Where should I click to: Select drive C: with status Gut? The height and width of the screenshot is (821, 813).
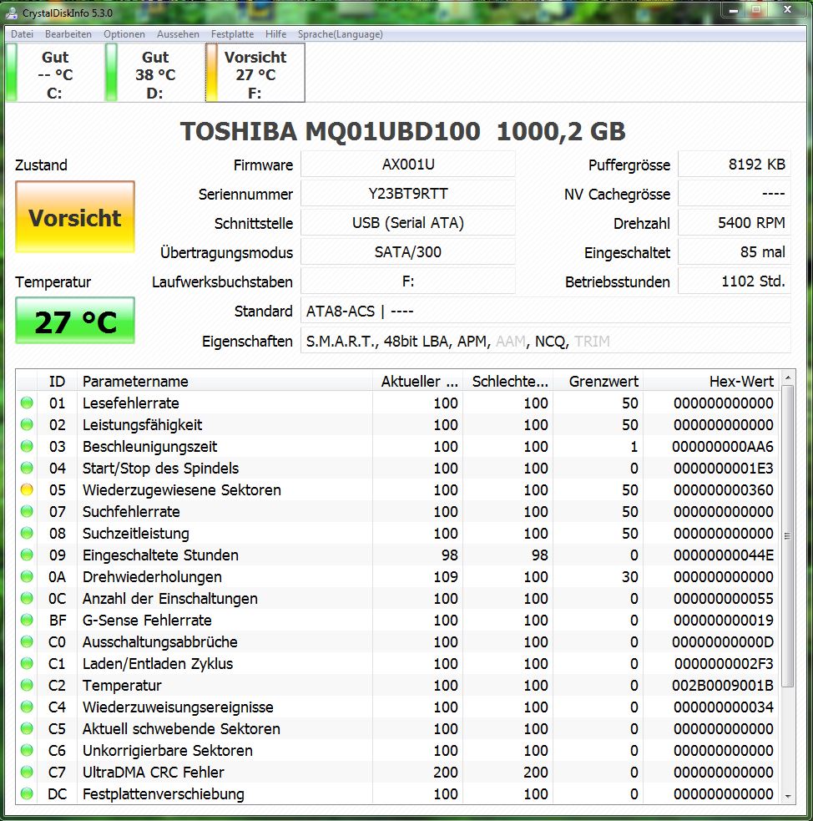pos(54,73)
